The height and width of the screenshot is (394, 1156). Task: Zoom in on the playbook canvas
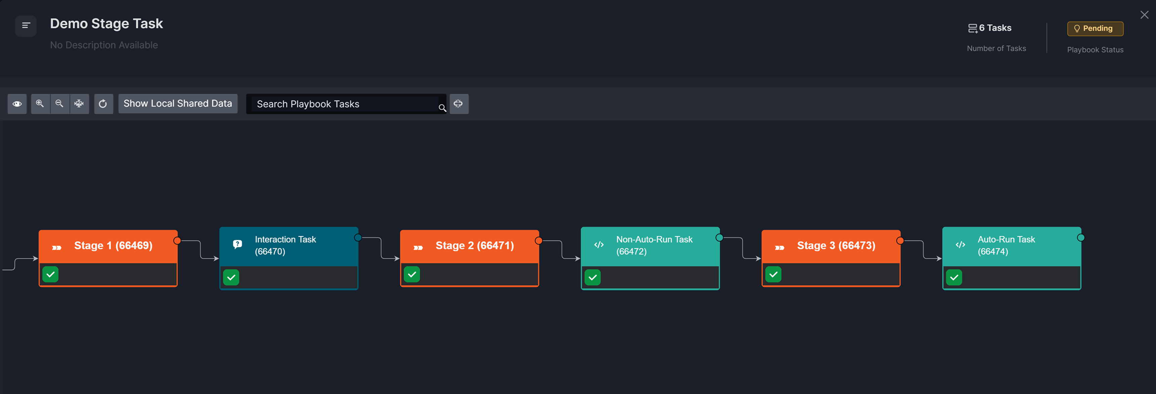click(x=40, y=104)
